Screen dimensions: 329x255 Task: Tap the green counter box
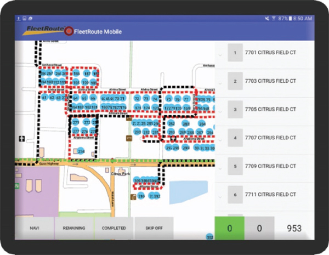230,228
